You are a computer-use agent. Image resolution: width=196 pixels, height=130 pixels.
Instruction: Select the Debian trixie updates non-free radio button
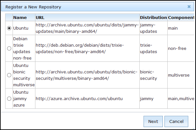[x=9, y=48]
